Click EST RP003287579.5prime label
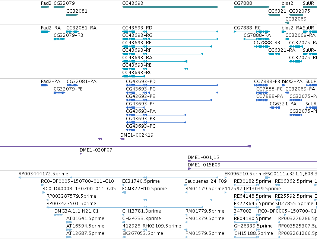317x239 pixels. click(71, 196)
